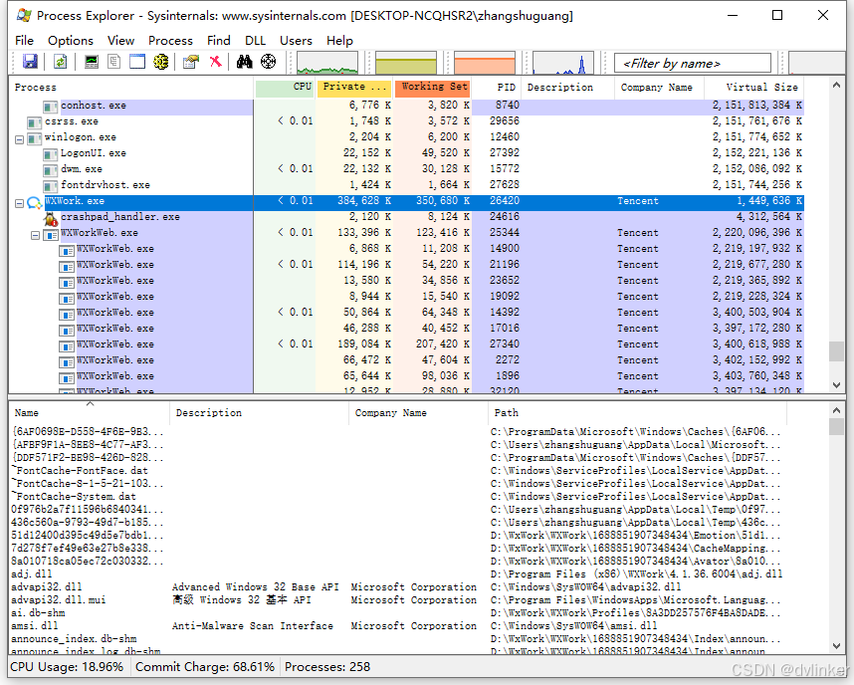Open the View menu

point(120,41)
